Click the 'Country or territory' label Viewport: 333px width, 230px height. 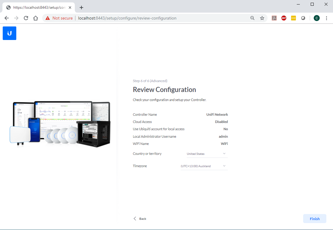[x=147, y=154]
